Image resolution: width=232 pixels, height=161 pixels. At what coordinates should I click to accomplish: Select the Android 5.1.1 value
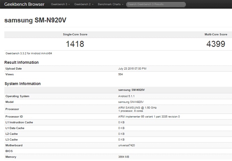126,96
